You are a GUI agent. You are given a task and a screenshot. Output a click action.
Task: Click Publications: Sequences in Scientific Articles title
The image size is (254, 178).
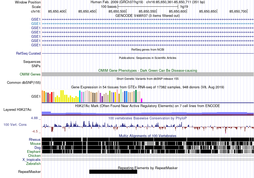(x=148, y=58)
